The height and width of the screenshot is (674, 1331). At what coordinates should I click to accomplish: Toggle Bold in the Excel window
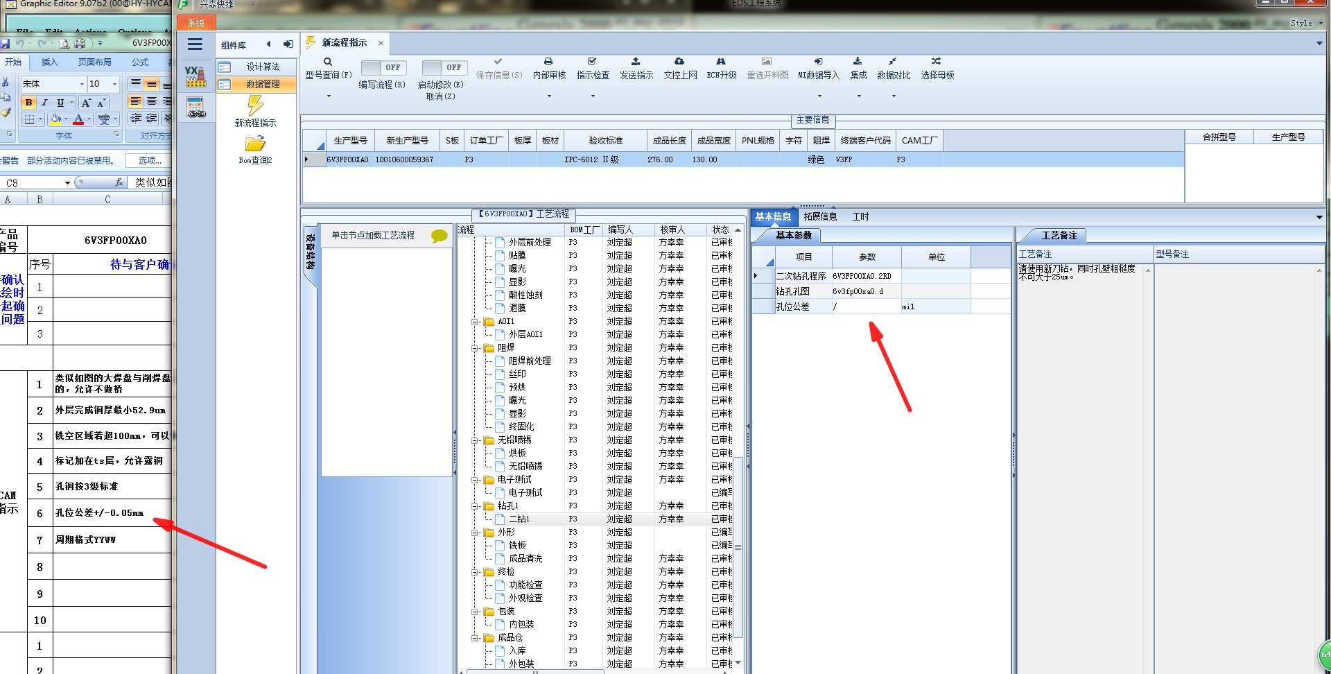[28, 103]
